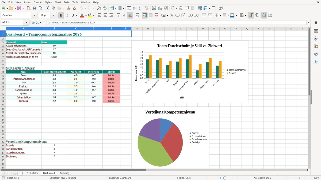The width and height of the screenshot is (321, 180).
Task: Click the Font Color red A button
Action: (x=82, y=15)
